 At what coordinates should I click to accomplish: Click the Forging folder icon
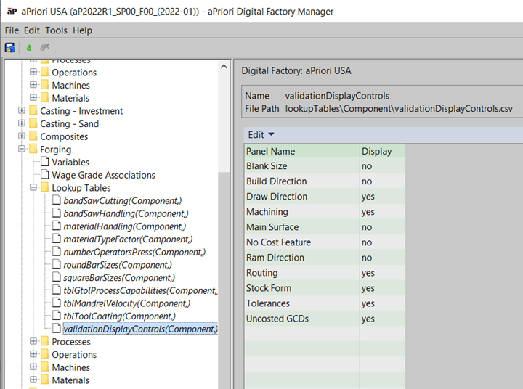(33, 149)
